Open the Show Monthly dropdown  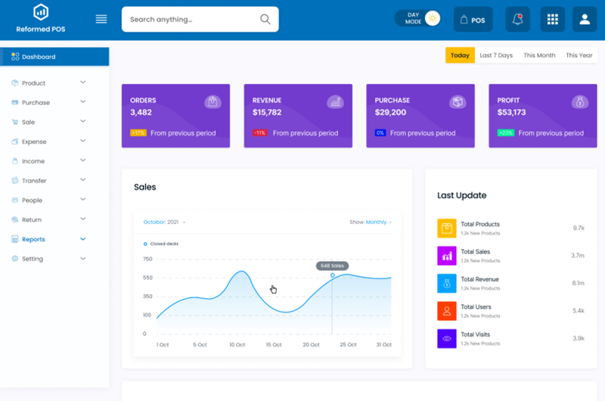371,222
